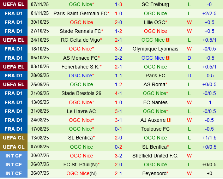Open the SC Freiburg team link

pos(155,4)
